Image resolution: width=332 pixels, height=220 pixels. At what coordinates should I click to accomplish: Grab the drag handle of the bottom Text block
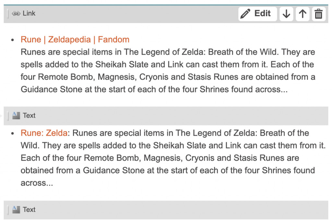(x=8, y=210)
